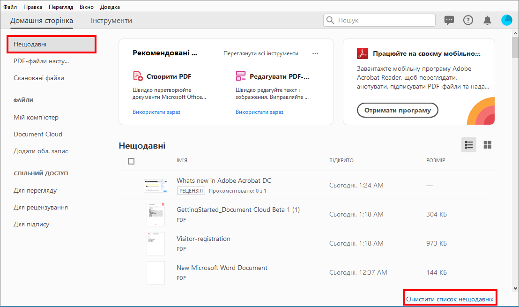519x307 pixels.
Task: Open the notifications bell icon
Action: (487, 20)
